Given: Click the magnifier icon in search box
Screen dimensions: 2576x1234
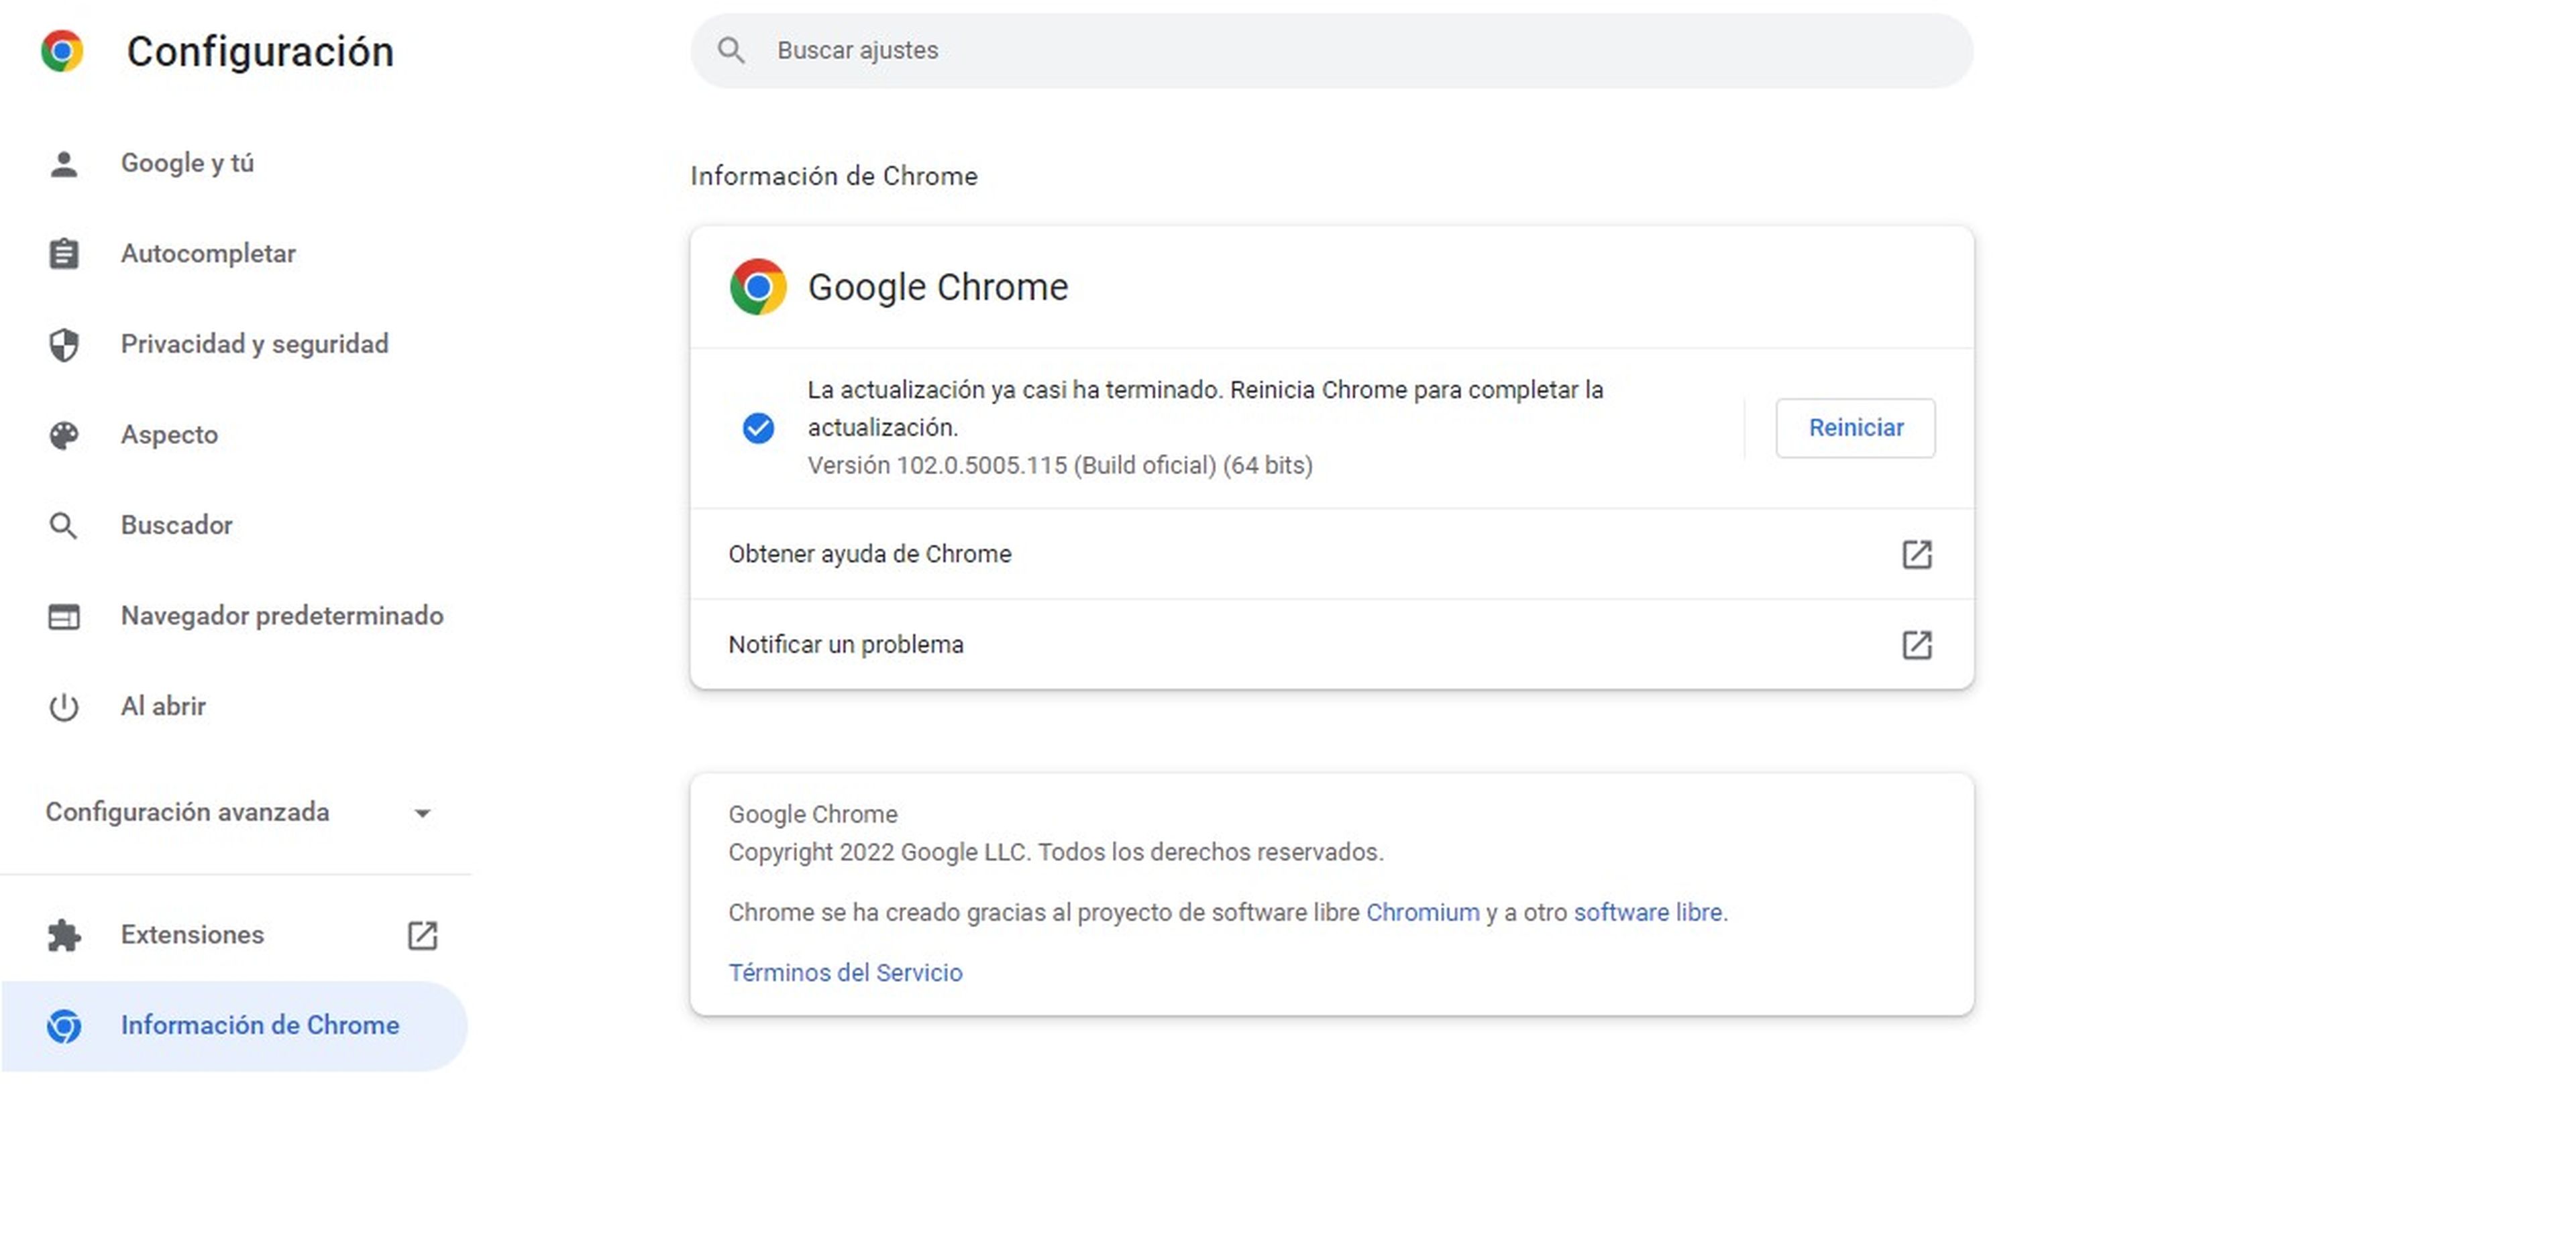Looking at the screenshot, I should (x=732, y=50).
